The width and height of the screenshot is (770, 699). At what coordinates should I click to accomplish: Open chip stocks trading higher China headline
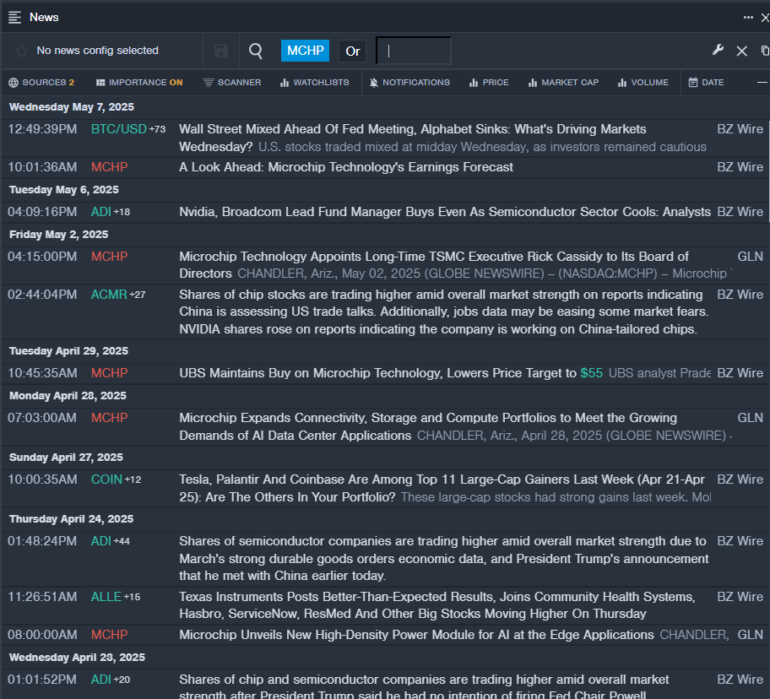click(x=444, y=312)
